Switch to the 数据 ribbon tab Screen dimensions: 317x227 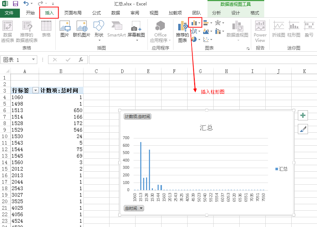click(115, 13)
